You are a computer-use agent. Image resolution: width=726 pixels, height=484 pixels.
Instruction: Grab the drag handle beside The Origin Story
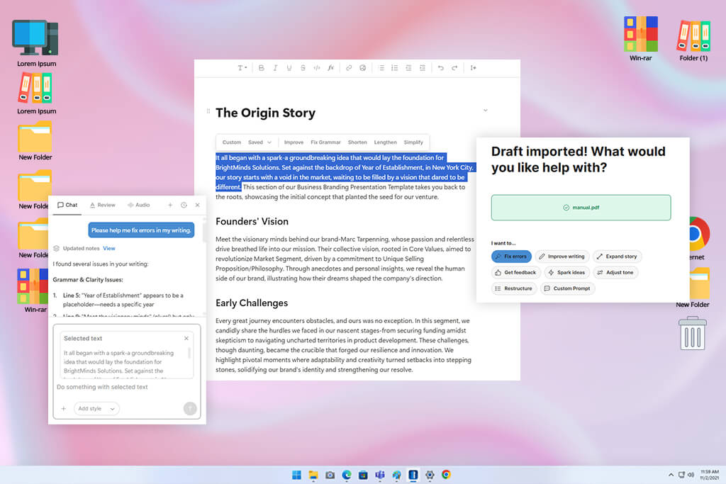tap(208, 111)
